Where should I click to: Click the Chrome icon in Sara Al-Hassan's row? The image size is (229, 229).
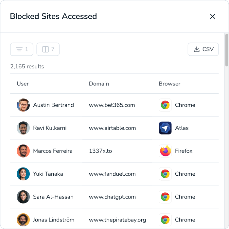pos(165,197)
